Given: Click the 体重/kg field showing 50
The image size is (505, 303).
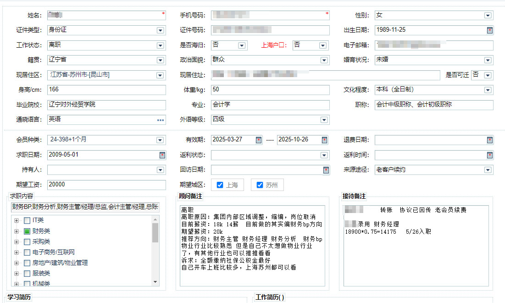Looking at the screenshot, I should (270, 90).
